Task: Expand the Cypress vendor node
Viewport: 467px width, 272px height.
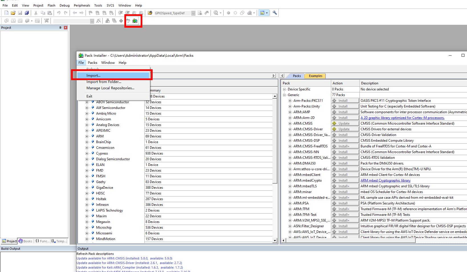Action: 87,153
